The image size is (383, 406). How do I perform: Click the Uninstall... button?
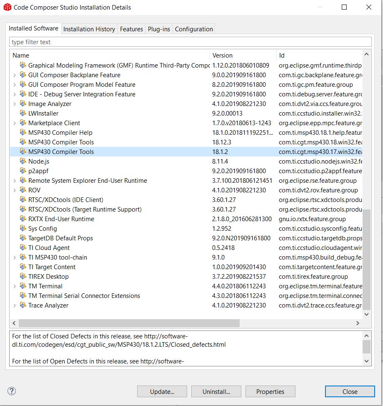coord(216,391)
